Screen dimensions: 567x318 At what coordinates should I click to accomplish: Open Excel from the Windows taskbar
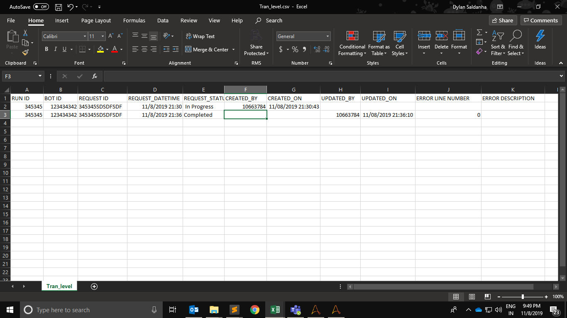tap(275, 310)
